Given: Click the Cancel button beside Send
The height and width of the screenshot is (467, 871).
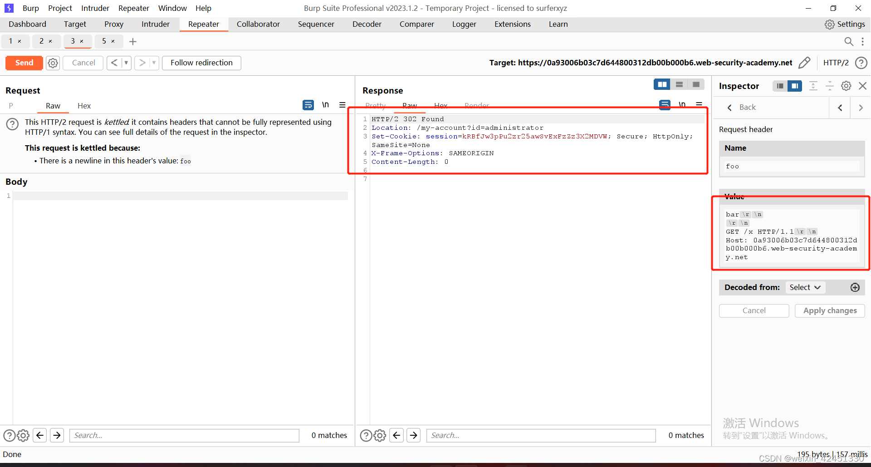Looking at the screenshot, I should [x=83, y=63].
